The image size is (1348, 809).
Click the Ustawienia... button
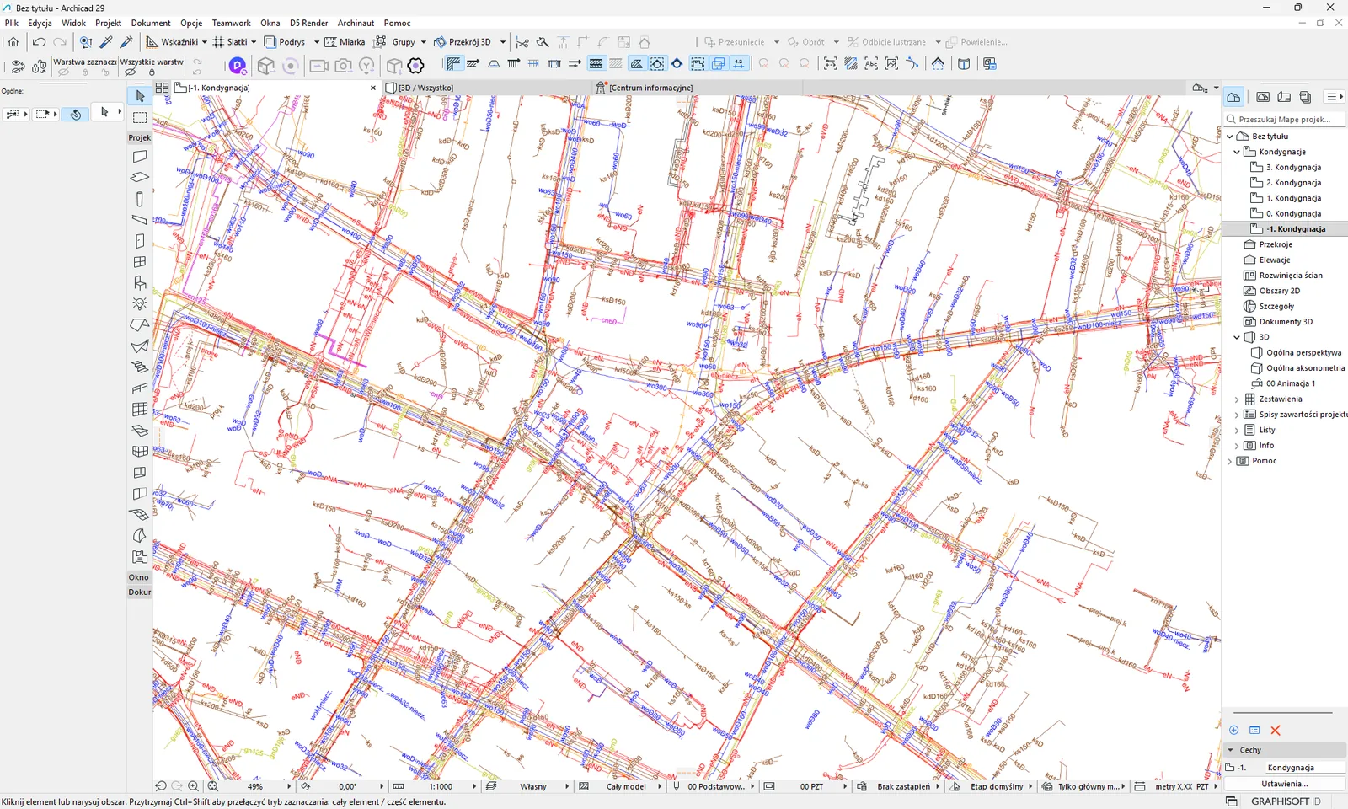[1285, 784]
